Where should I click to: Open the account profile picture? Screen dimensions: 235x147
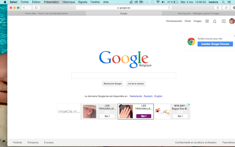pos(232,21)
